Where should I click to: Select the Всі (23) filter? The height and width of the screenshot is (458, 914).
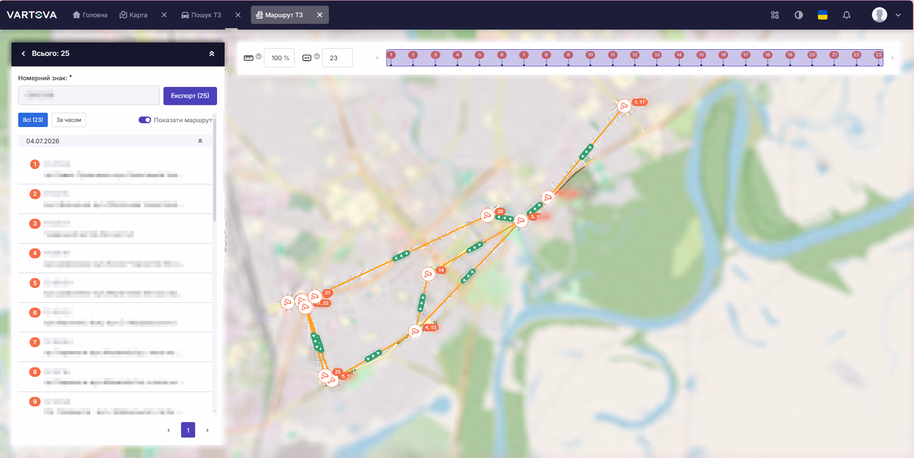(x=33, y=120)
